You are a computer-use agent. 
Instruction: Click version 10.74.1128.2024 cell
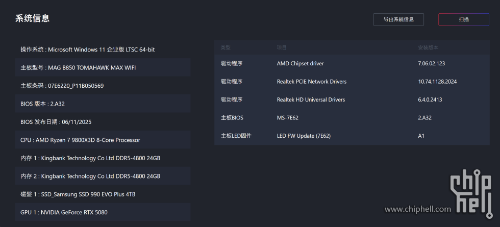(437, 82)
